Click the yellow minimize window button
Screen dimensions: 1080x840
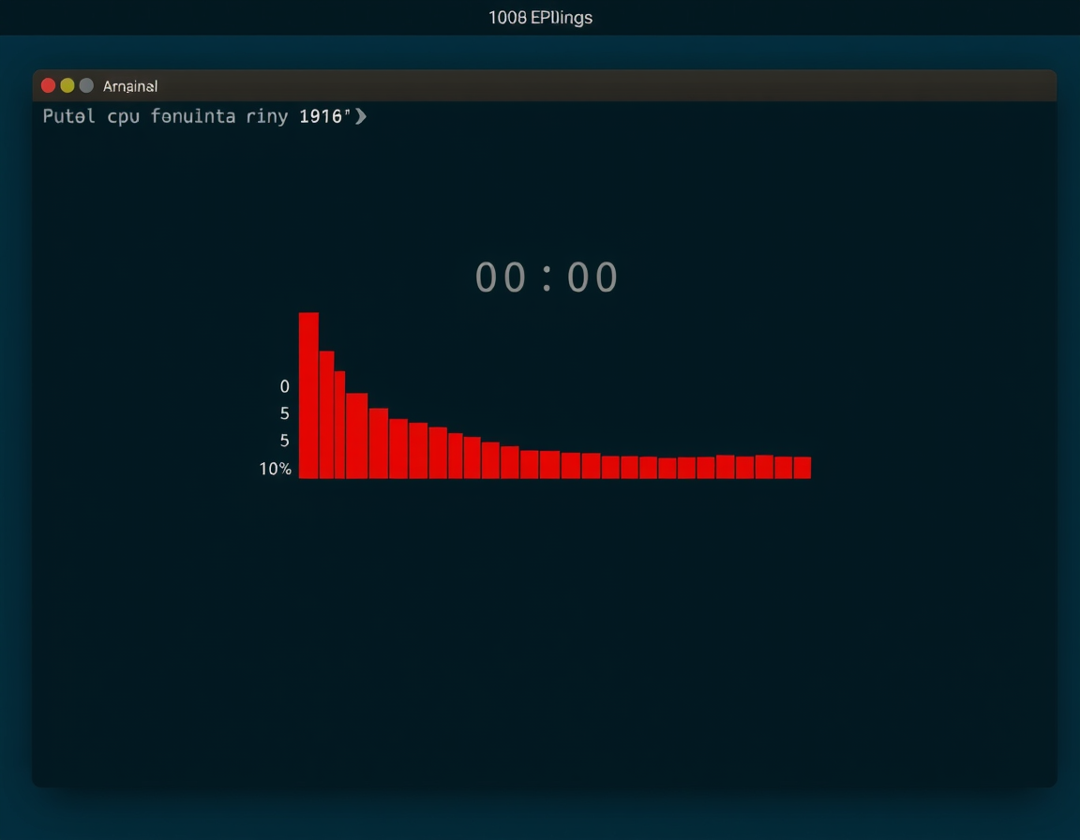click(x=67, y=85)
